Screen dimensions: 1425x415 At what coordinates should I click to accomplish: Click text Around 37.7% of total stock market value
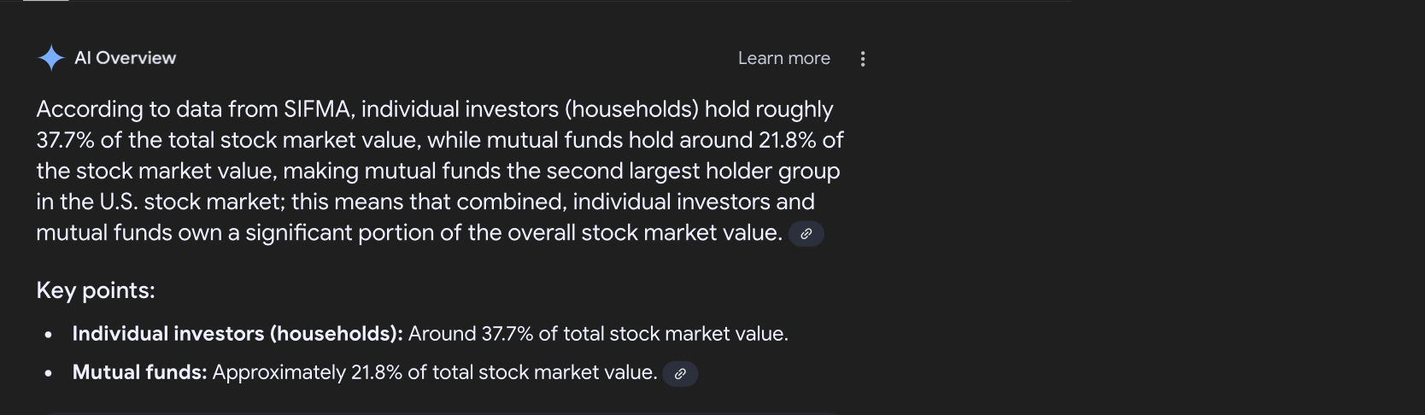point(598,334)
